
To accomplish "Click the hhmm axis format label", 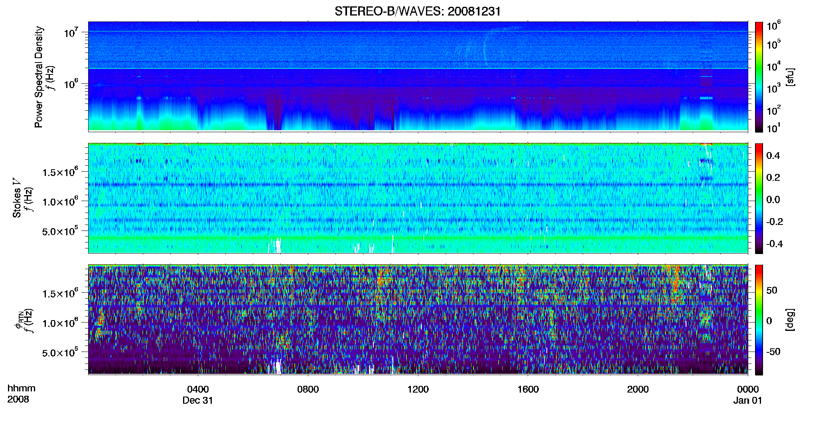I will pyautogui.click(x=22, y=388).
